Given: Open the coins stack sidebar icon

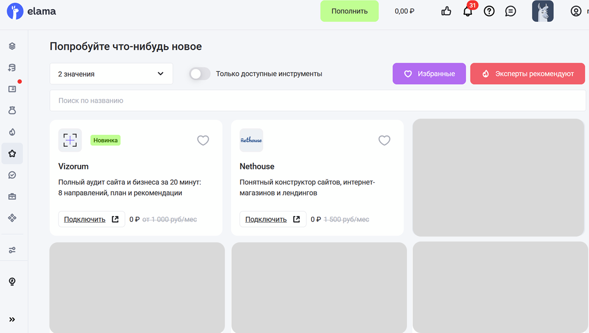Looking at the screenshot, I should [12, 68].
